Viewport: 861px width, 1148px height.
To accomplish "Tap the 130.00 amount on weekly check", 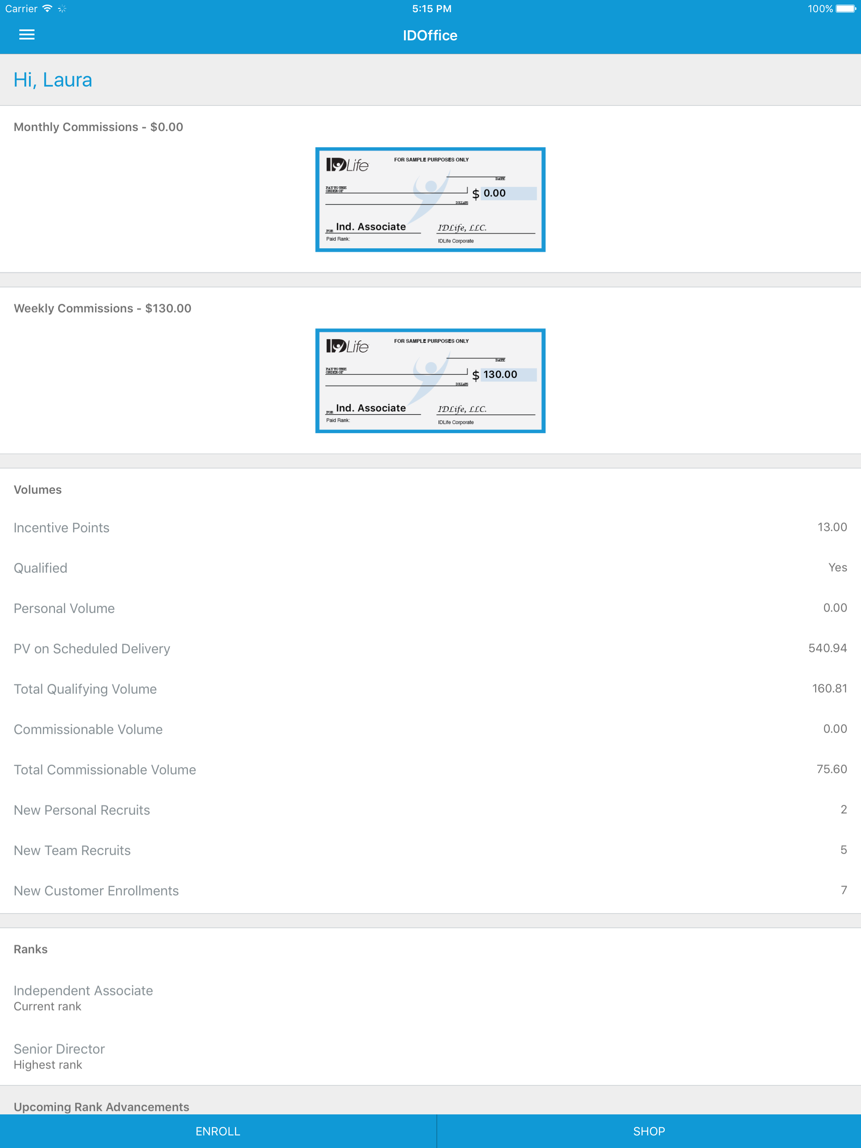I will 500,374.
